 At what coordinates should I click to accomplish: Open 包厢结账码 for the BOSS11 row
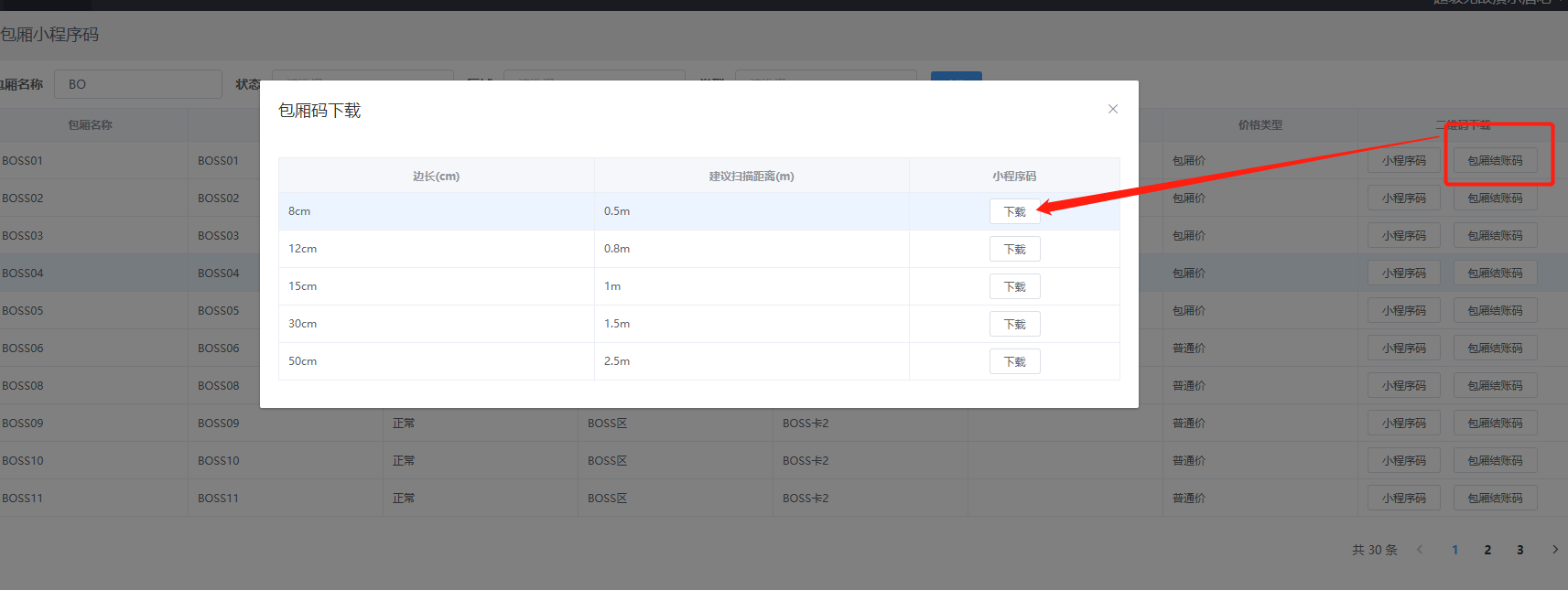click(1496, 498)
